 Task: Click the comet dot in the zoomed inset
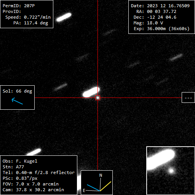pos(171,171)
